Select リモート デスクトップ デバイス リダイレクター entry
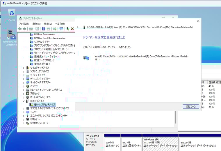 [52, 53]
